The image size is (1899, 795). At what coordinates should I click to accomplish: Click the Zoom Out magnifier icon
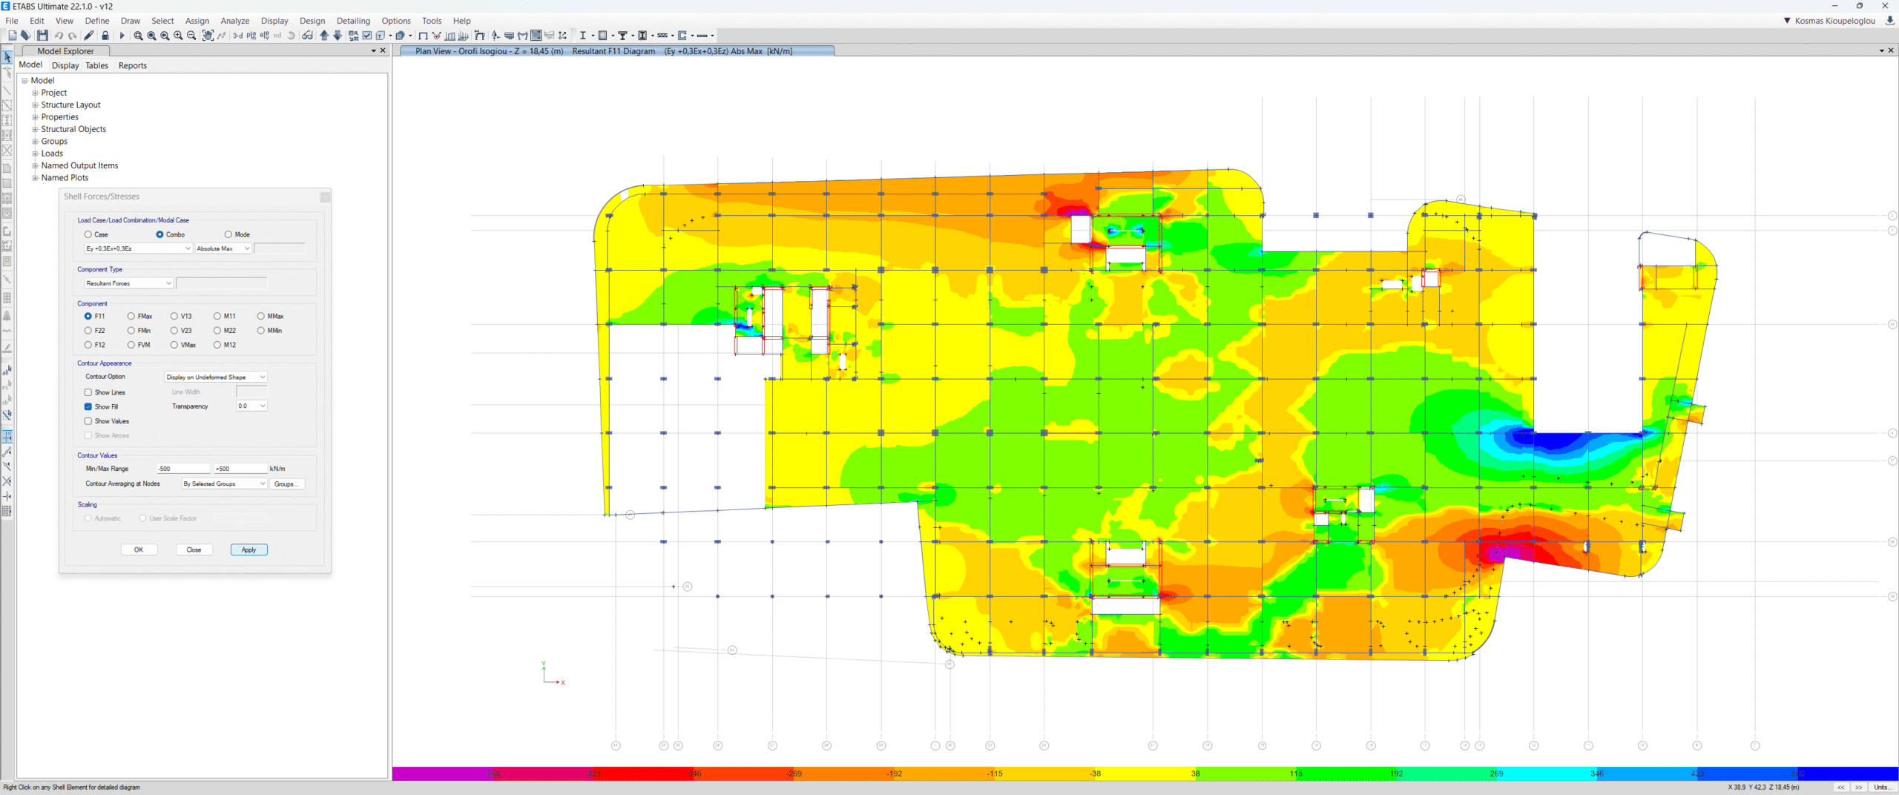191,35
